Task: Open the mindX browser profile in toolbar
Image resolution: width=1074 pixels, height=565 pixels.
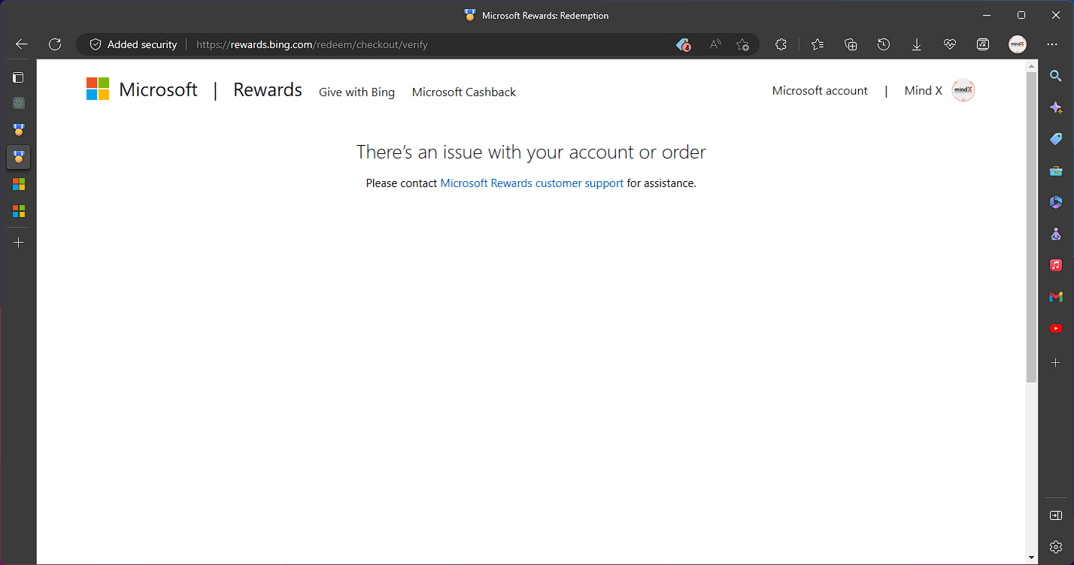Action: (1018, 44)
